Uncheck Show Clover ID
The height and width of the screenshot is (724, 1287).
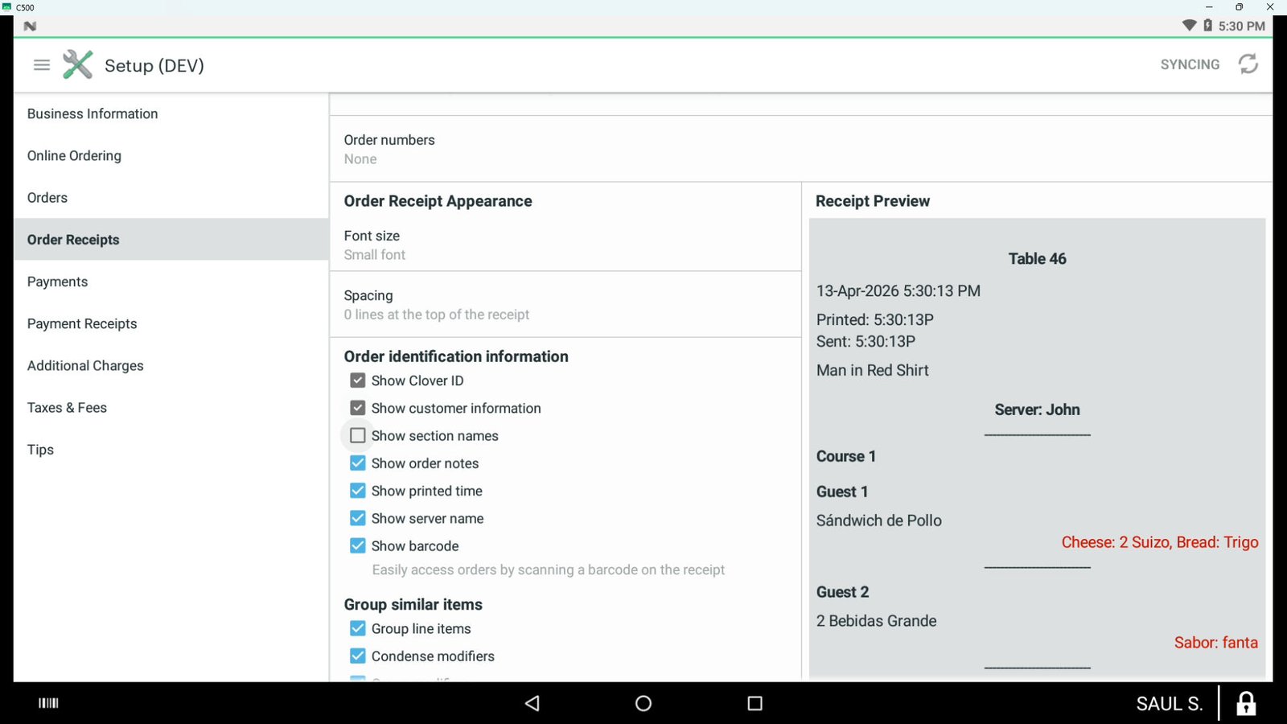click(x=358, y=381)
